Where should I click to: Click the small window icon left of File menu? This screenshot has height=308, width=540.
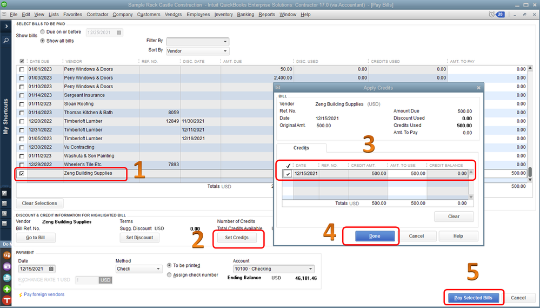pyautogui.click(x=4, y=15)
